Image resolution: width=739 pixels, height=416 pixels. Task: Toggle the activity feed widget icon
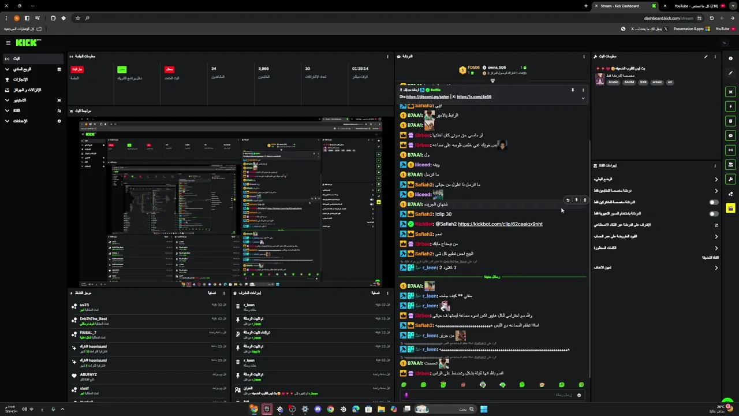tap(730, 121)
